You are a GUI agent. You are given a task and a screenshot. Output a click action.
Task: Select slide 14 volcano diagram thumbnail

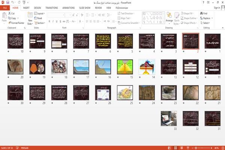click(x=147, y=67)
